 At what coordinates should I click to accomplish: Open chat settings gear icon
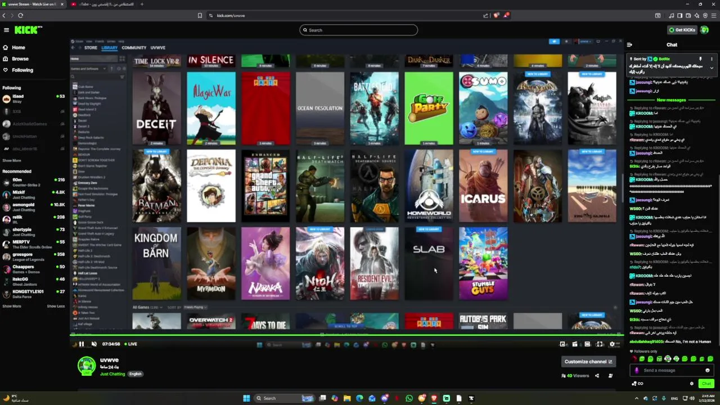click(x=692, y=384)
